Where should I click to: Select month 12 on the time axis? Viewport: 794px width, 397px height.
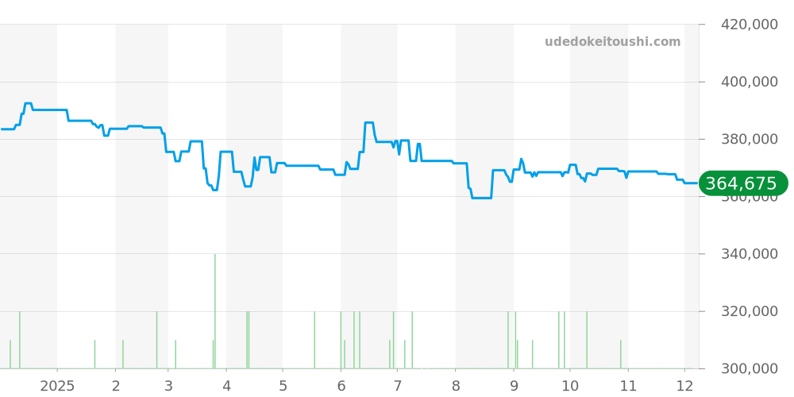[x=684, y=386]
